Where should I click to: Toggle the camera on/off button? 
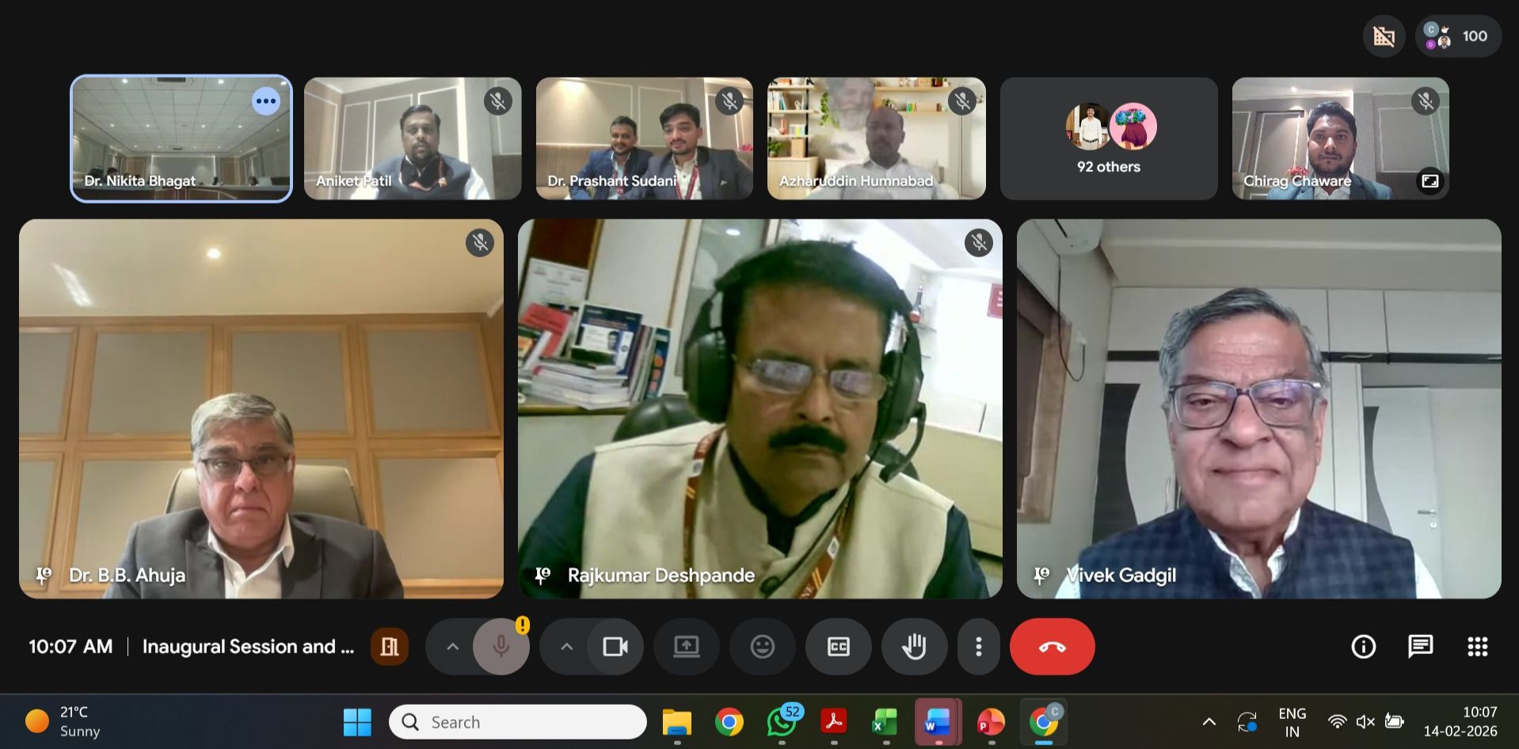click(615, 647)
